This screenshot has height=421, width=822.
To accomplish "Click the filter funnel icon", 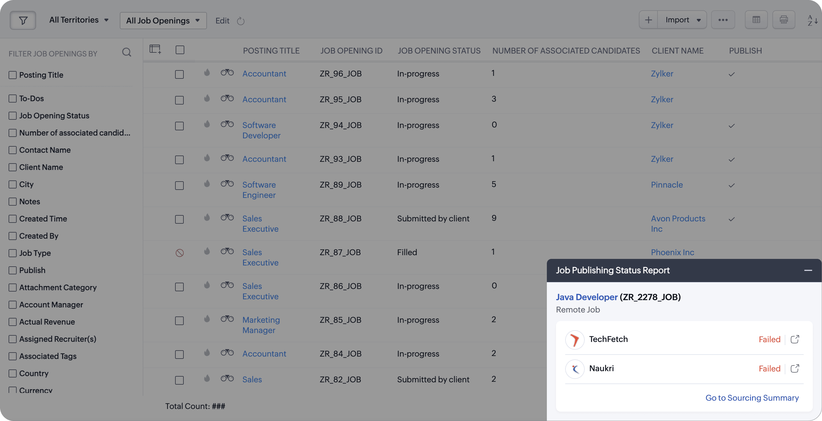I will (x=23, y=21).
